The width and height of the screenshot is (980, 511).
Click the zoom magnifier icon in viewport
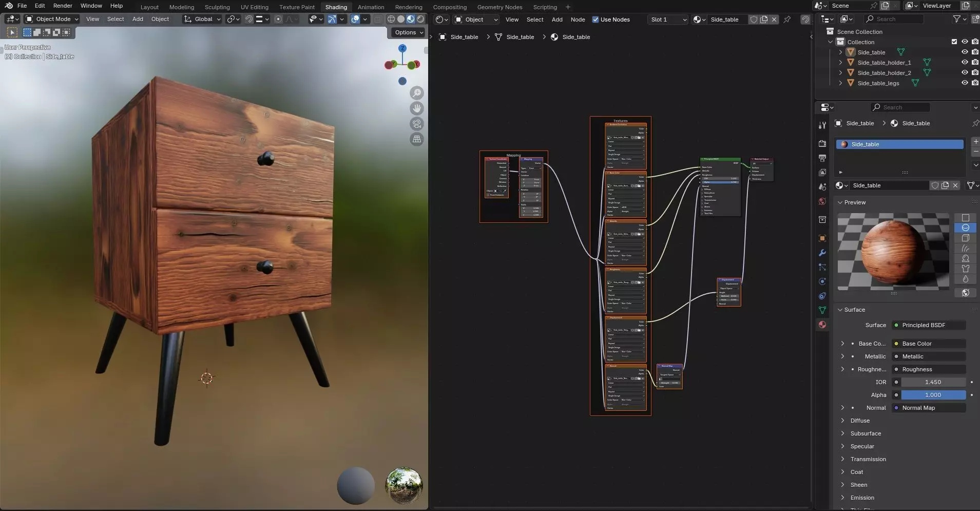coord(417,93)
